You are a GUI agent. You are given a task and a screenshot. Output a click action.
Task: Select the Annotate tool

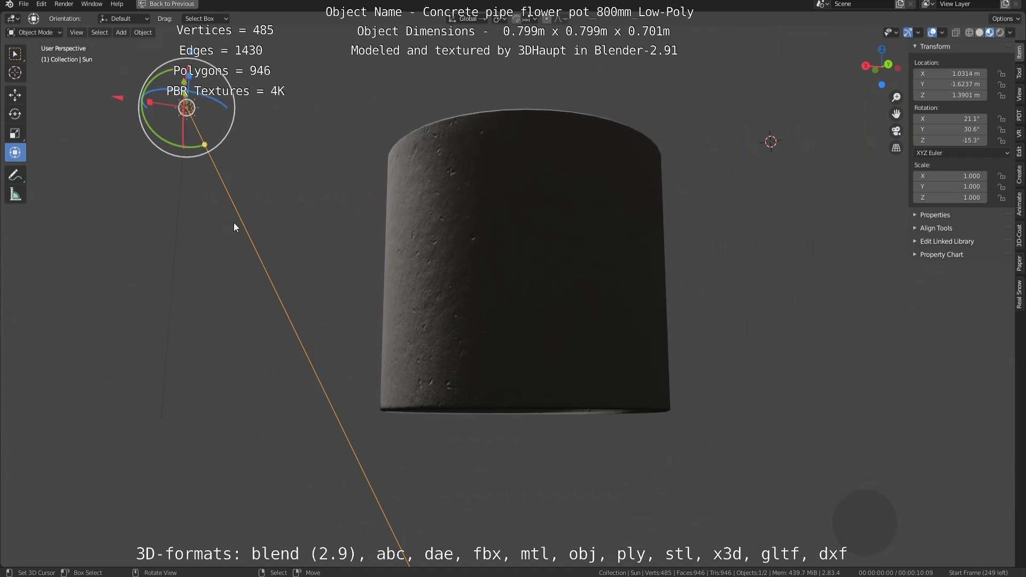coord(15,175)
